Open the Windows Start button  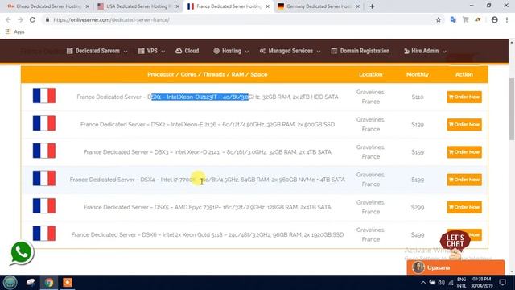[10, 283]
